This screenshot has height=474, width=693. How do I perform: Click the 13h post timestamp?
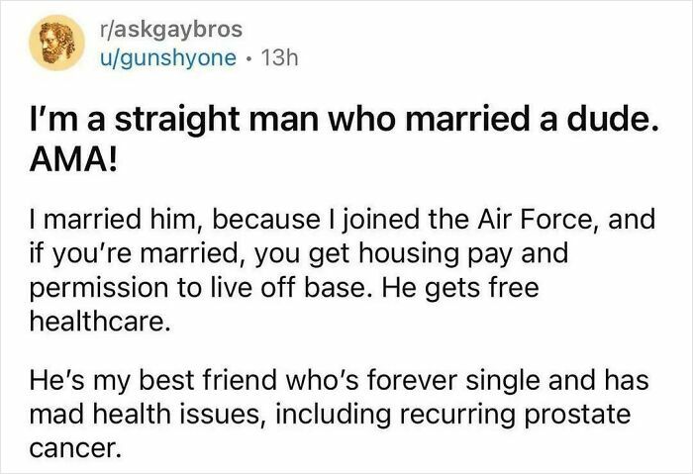coord(280,57)
